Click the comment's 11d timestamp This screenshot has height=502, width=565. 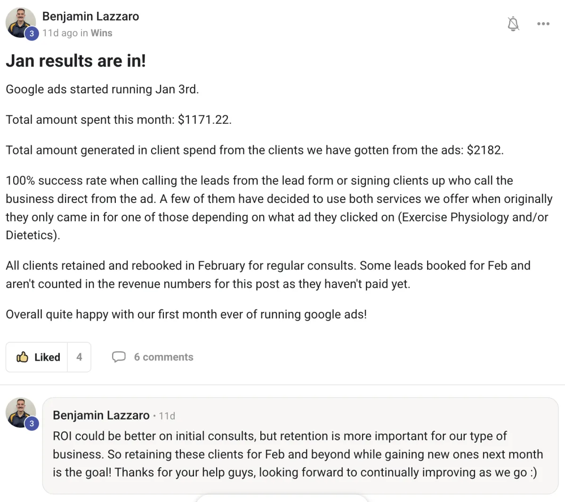(x=167, y=416)
